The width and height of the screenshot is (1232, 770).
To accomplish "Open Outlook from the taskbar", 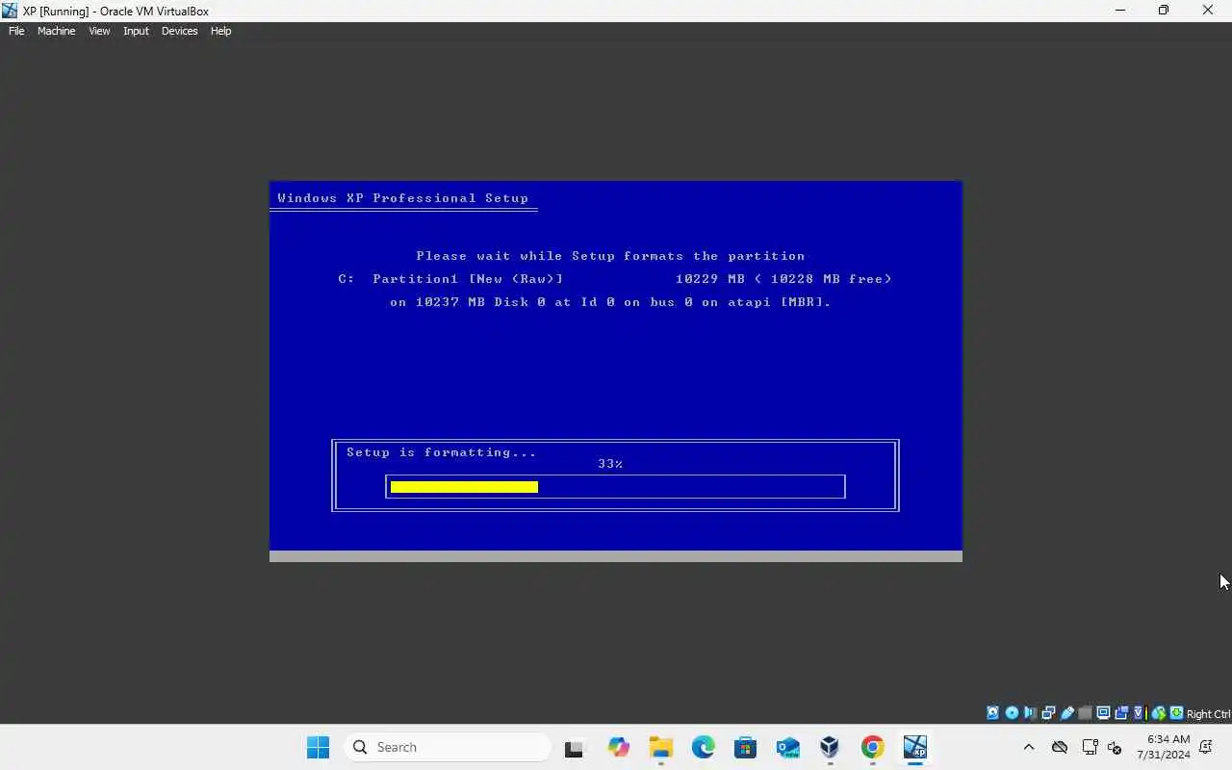I will (787, 747).
